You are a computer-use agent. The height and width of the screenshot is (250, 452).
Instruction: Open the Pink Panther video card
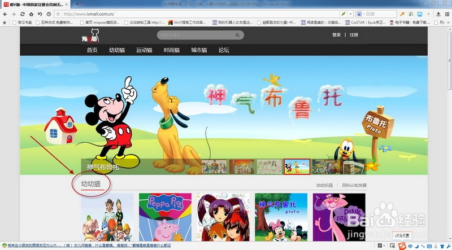[339, 217]
